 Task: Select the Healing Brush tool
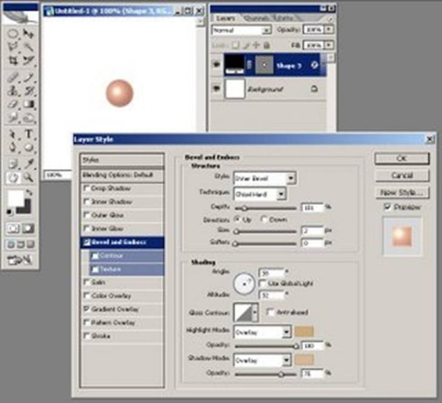click(x=13, y=77)
